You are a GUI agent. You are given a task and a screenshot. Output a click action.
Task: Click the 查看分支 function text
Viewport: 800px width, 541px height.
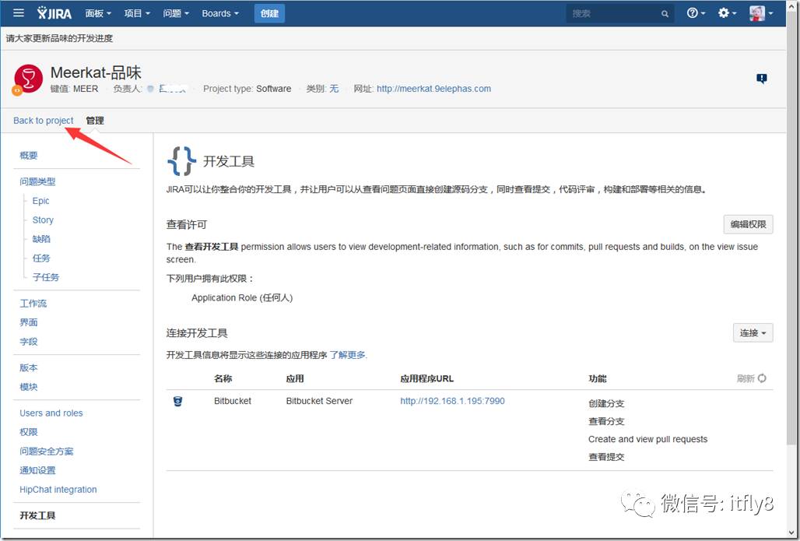click(606, 421)
